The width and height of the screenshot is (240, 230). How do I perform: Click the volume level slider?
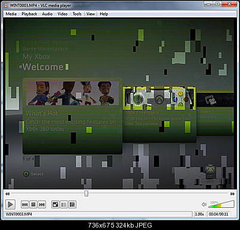tap(221, 204)
